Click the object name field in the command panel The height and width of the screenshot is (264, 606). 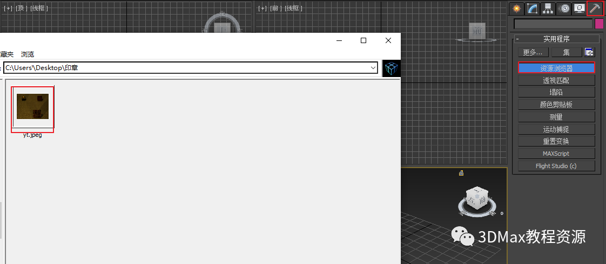pyautogui.click(x=553, y=24)
